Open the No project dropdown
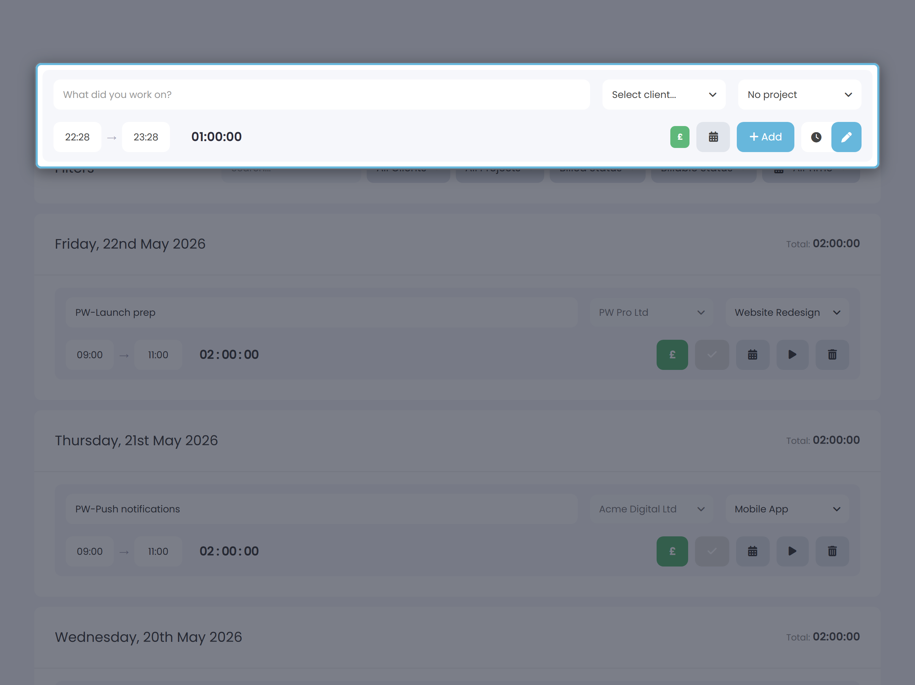 click(x=799, y=95)
